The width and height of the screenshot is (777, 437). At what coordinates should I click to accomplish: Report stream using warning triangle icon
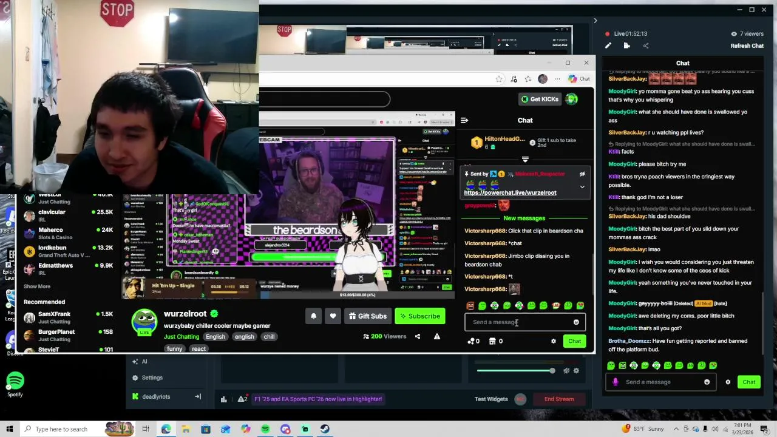pos(436,336)
